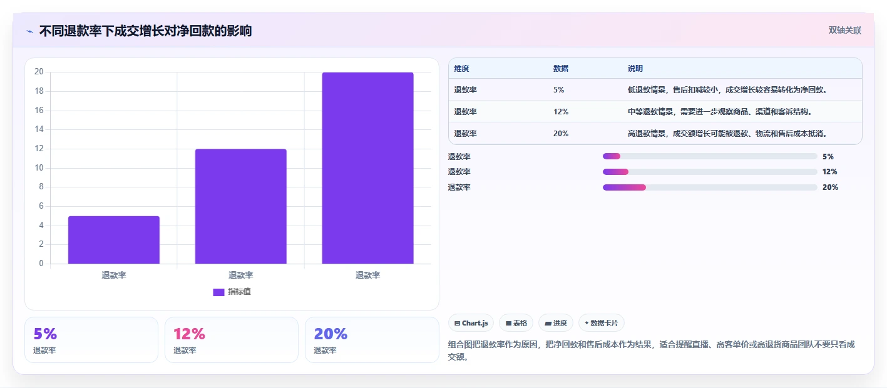Open the 20% 退款率 stat card
Viewport: 887px width, 388px height.
[372, 340]
